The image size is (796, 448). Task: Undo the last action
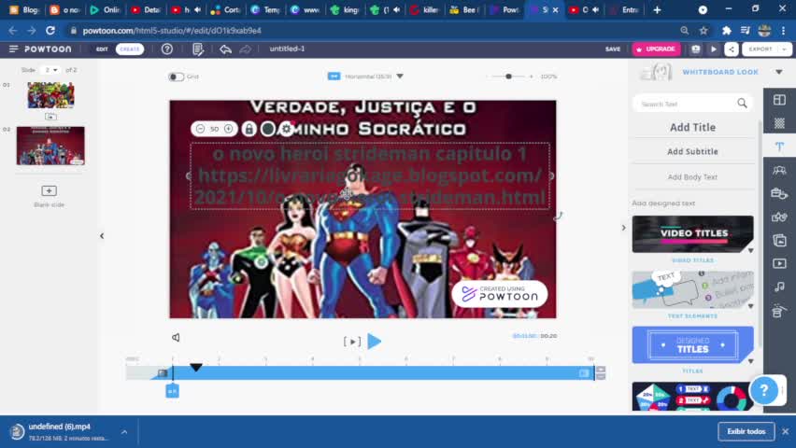pos(225,49)
